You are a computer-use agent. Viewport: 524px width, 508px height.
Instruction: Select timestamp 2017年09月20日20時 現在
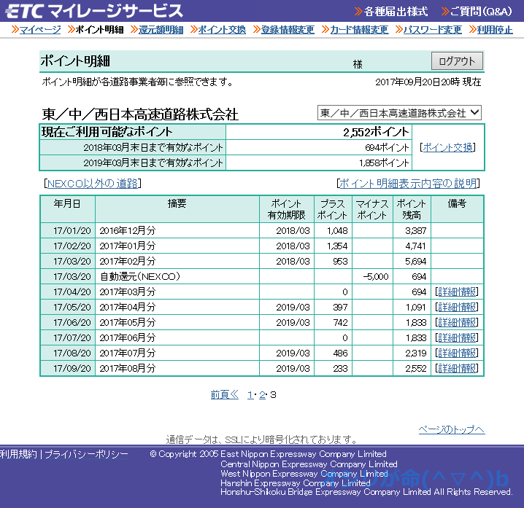428,82
